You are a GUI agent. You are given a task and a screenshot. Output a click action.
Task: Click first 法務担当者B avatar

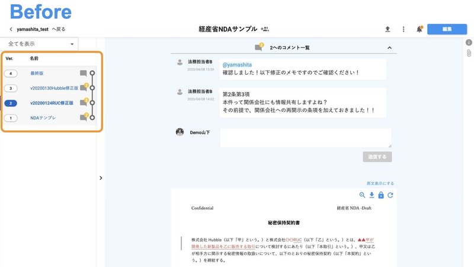coord(180,62)
